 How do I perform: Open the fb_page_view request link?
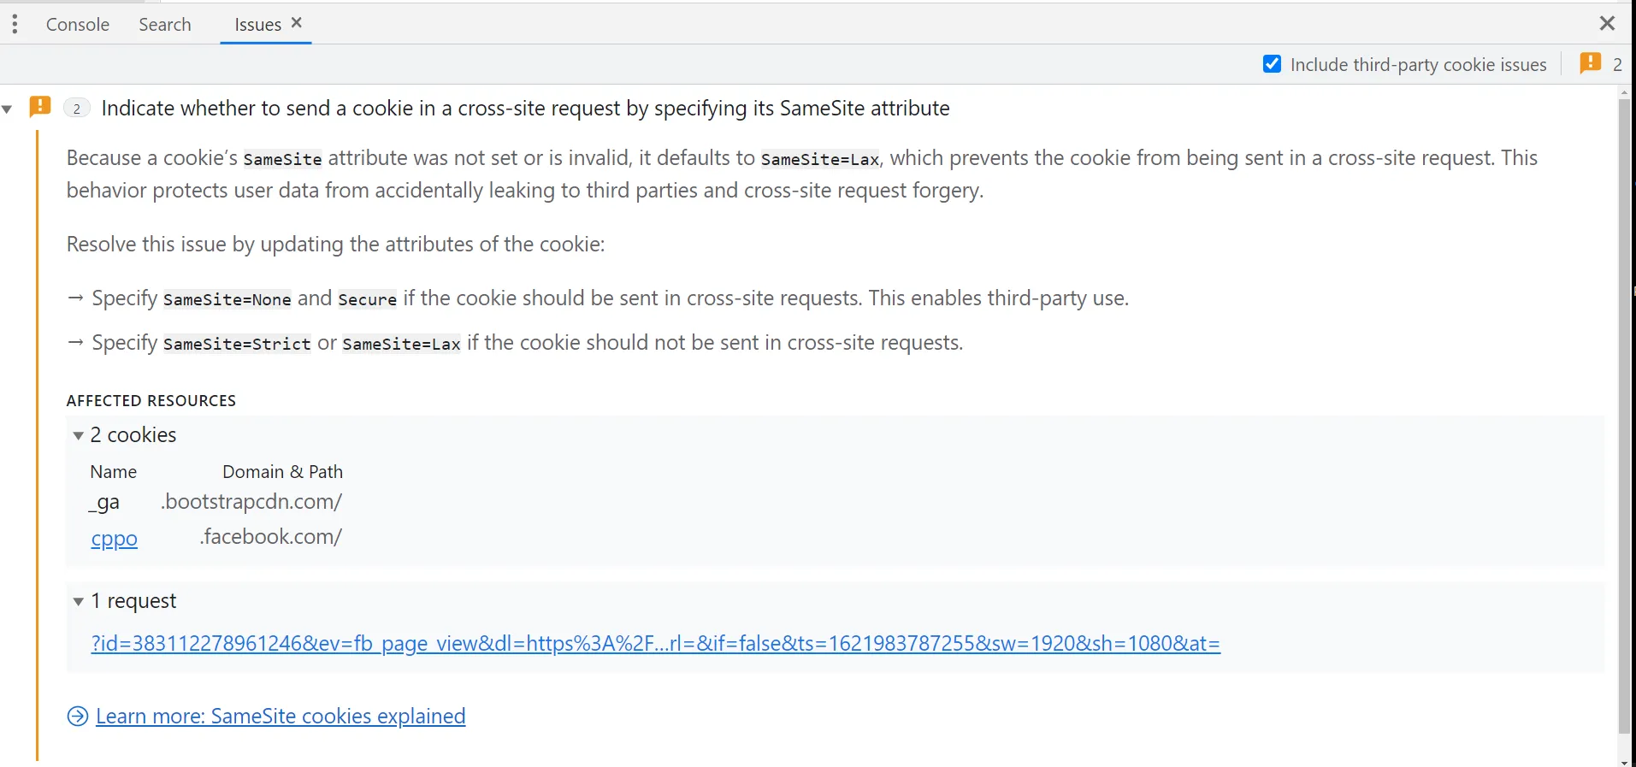(655, 644)
